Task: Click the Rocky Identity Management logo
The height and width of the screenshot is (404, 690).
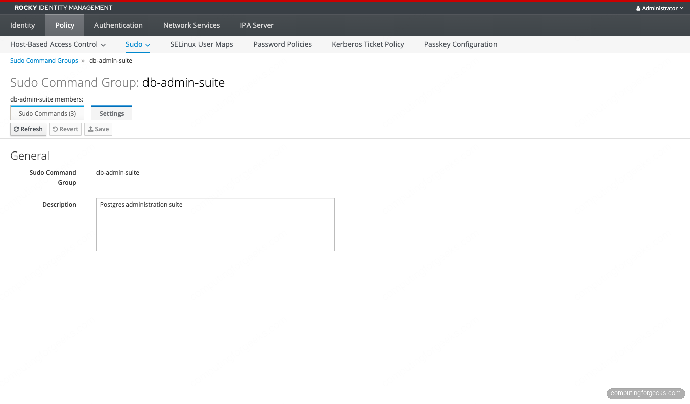Action: [x=63, y=8]
